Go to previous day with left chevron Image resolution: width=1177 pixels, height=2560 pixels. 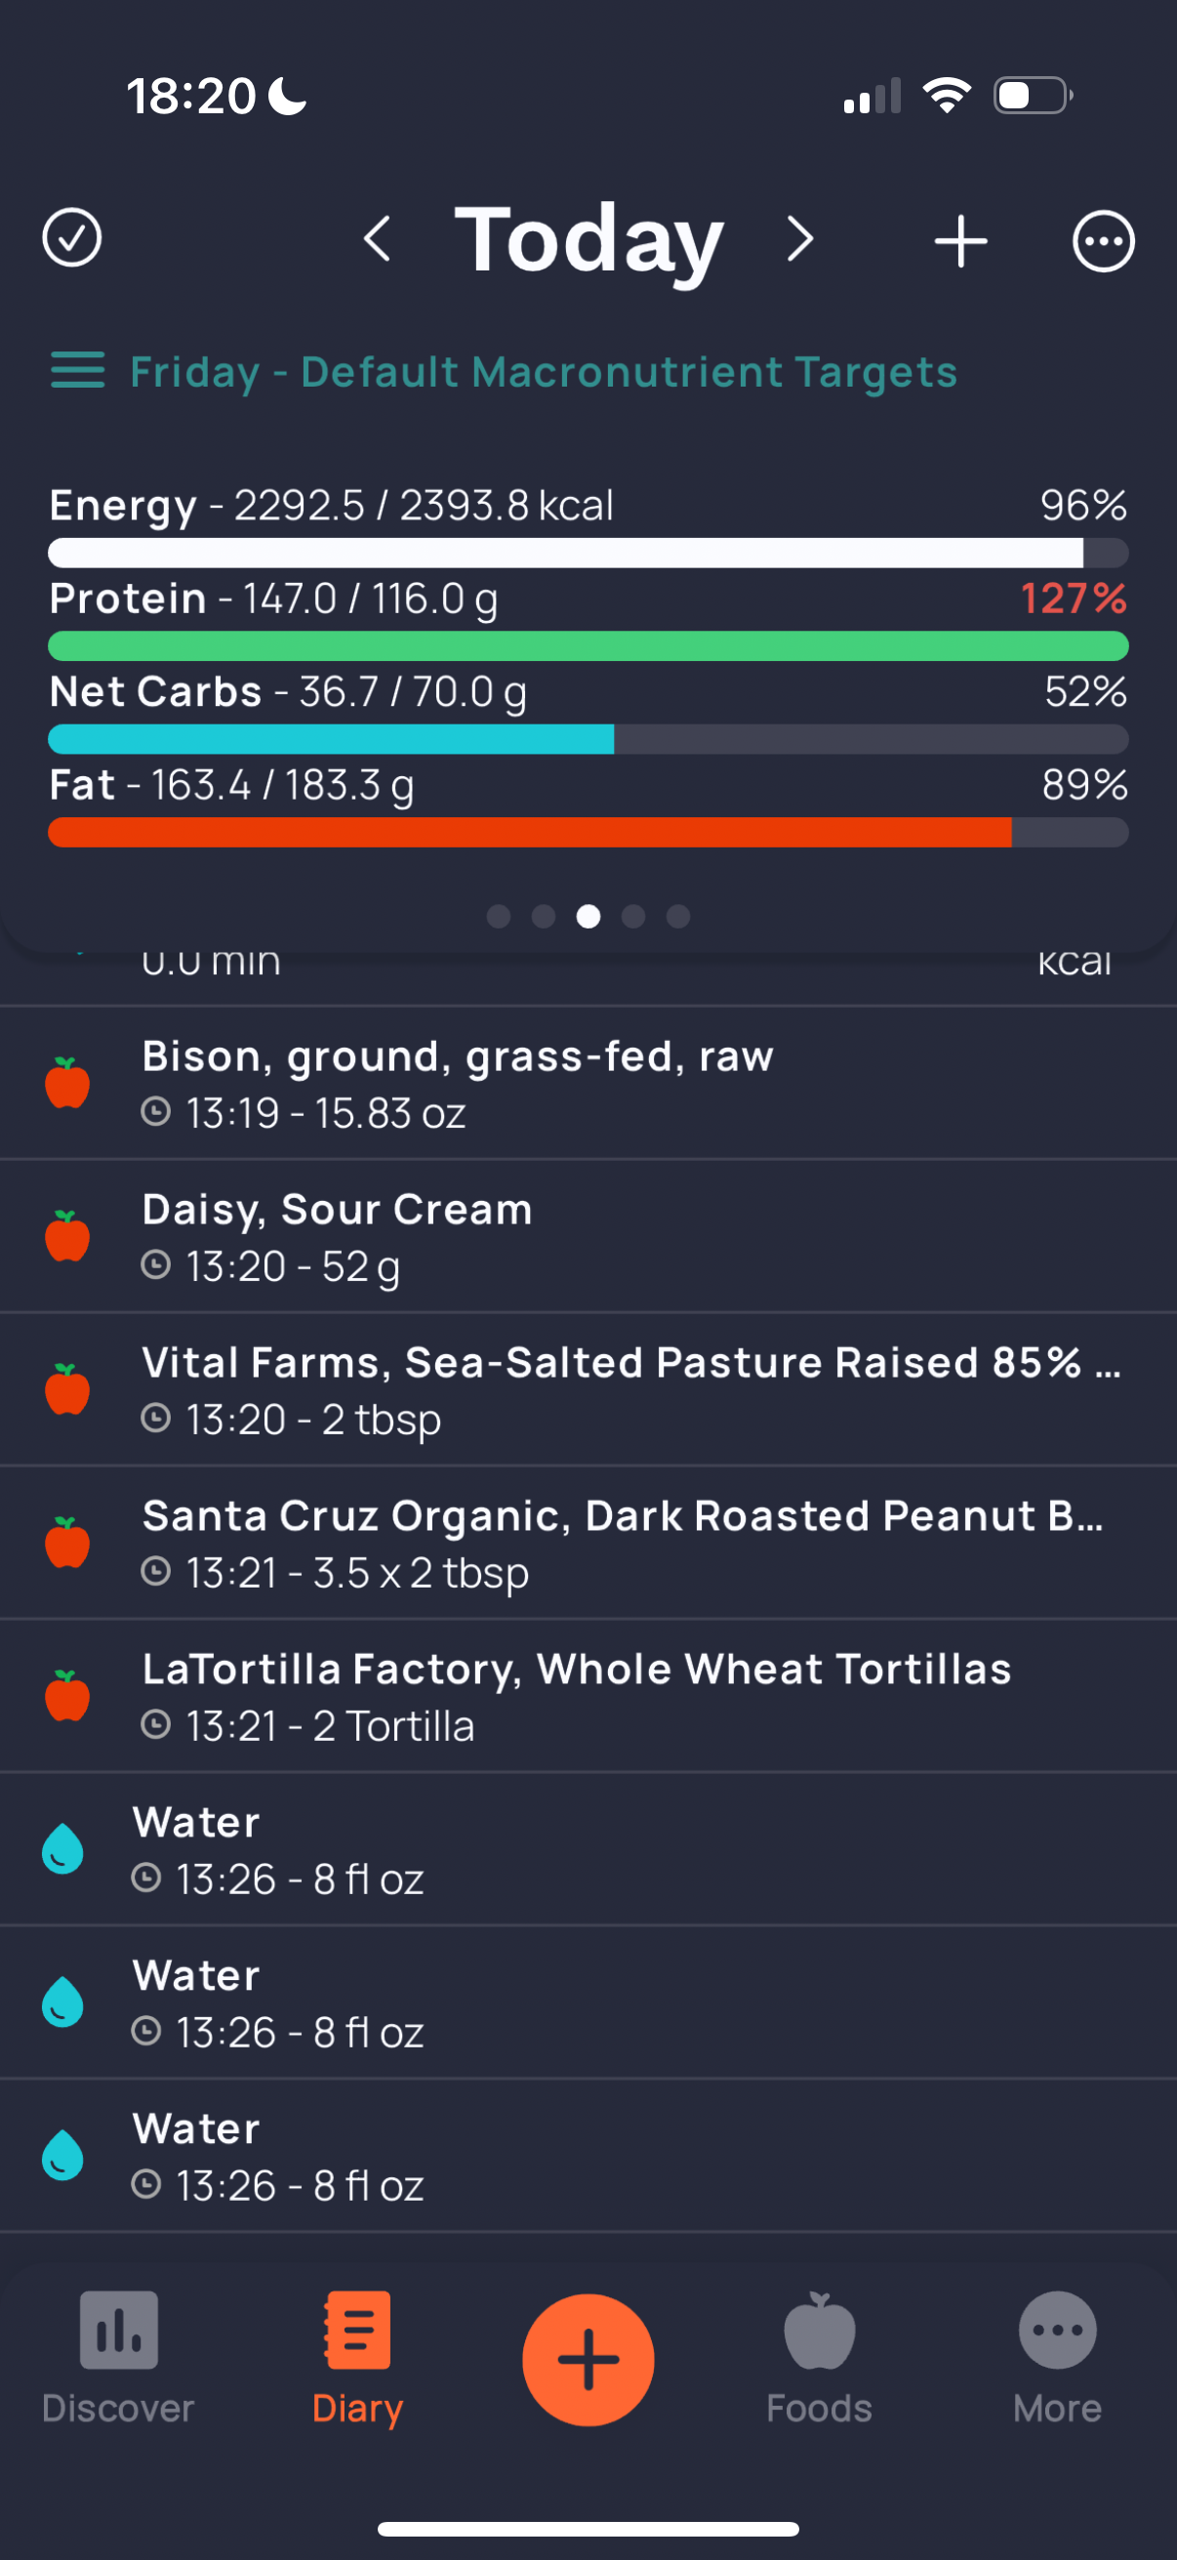377,239
